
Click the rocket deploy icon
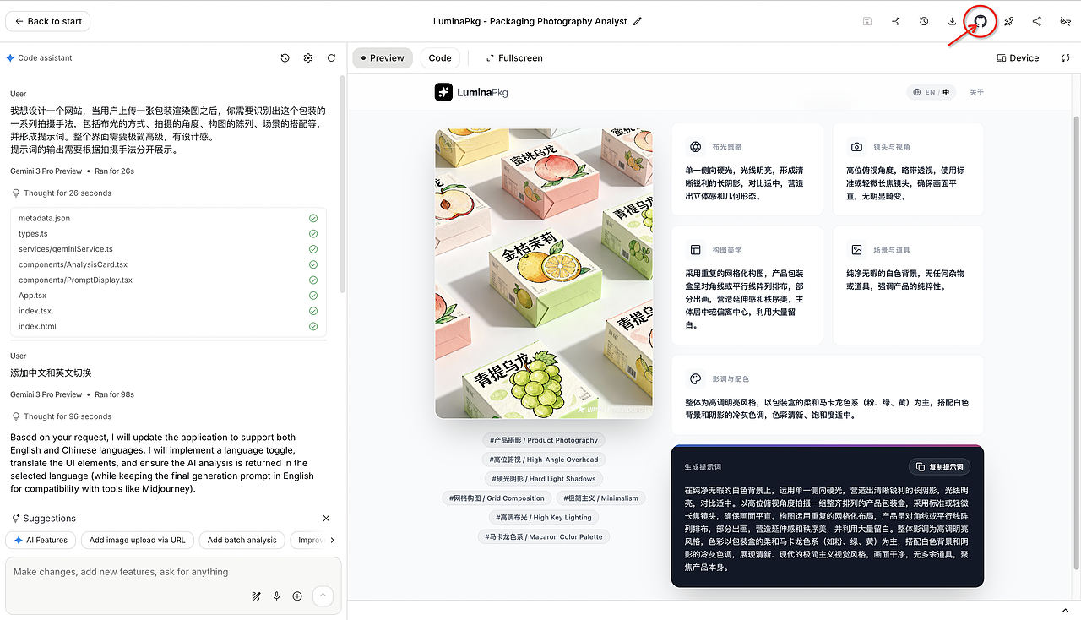coord(1008,21)
